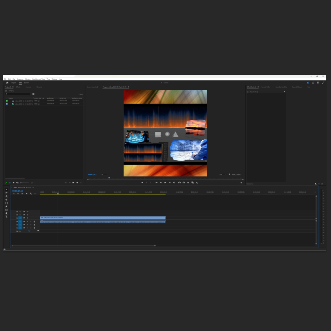Open the Full playback resolution dropdown
The width and height of the screenshot is (331, 331).
point(223,174)
